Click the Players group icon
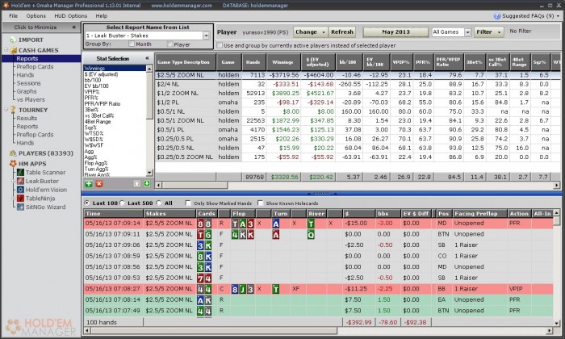565x339 pixels. 13,153
